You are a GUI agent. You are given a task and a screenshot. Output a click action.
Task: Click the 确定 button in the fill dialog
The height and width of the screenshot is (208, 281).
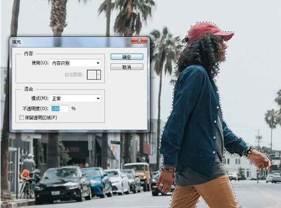127,57
